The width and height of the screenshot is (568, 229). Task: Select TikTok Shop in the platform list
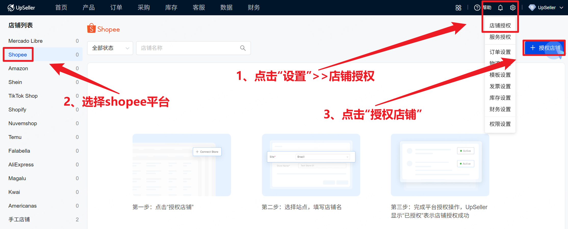(23, 96)
